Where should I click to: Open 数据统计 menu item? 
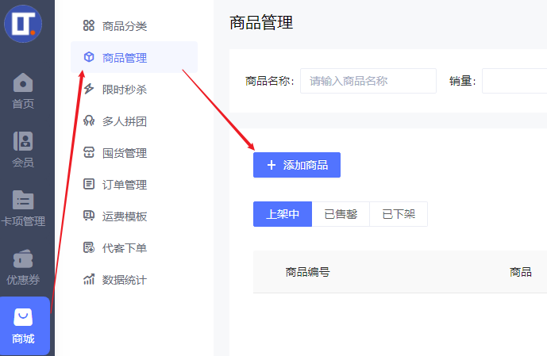click(x=134, y=279)
